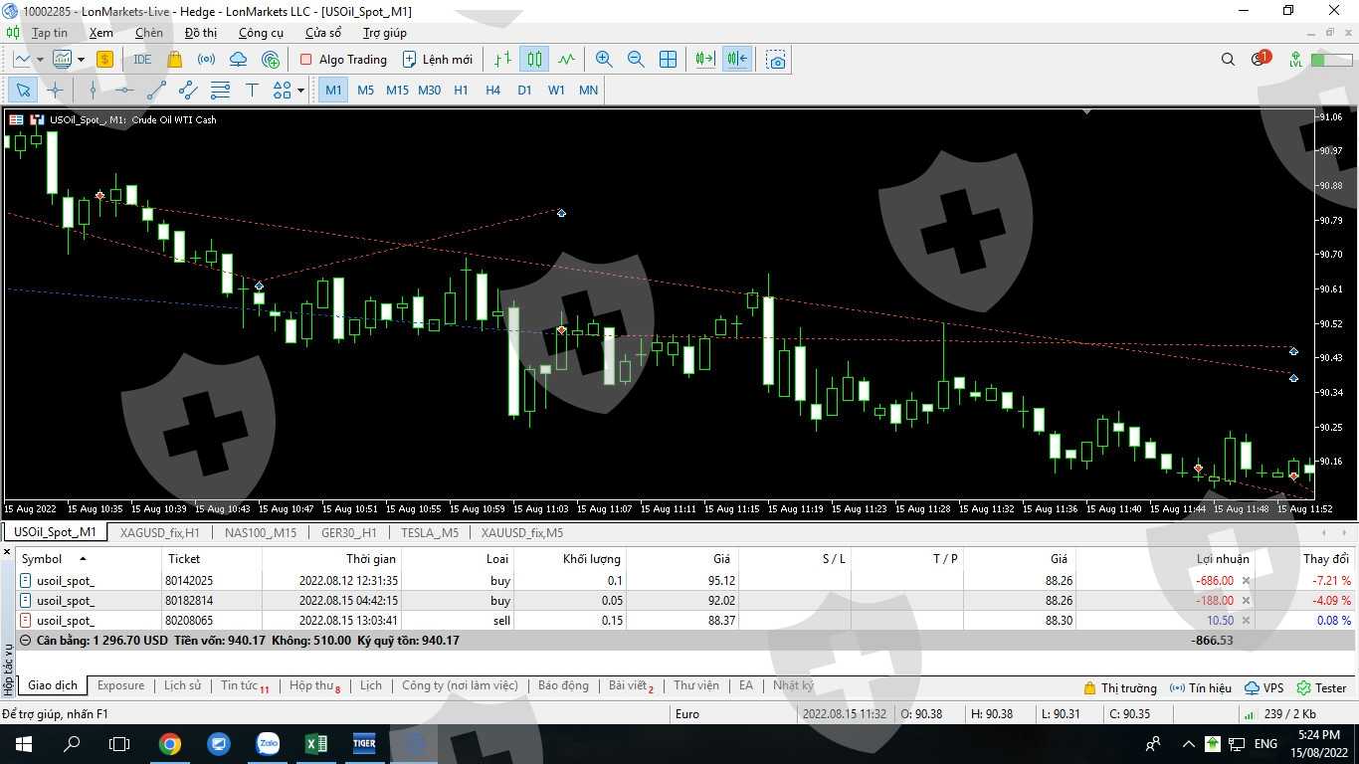Open the Tập tin menu
The width and height of the screenshot is (1359, 764).
pos(50,33)
